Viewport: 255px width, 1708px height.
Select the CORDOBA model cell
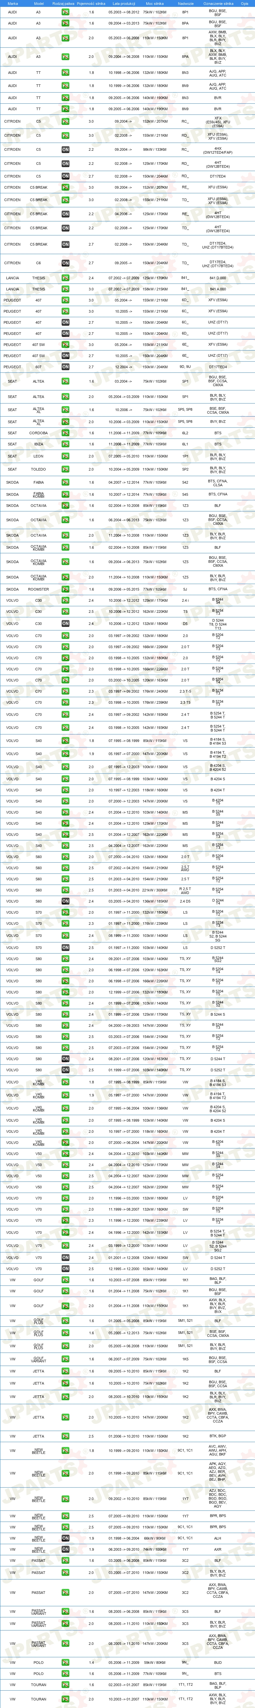click(38, 433)
